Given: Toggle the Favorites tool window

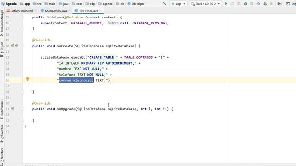Looking at the screenshot, I should [2, 134].
